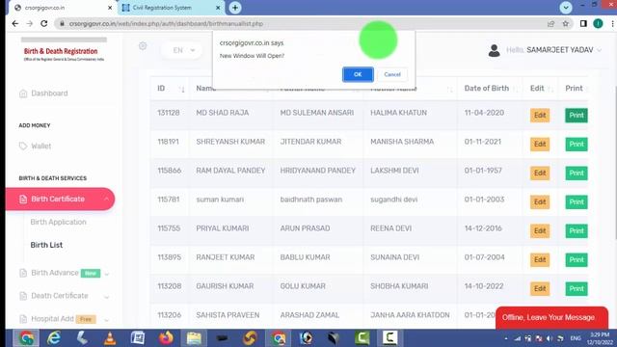617x347 pixels.
Task: Dismiss the dialog with Cancel
Action: coord(392,74)
